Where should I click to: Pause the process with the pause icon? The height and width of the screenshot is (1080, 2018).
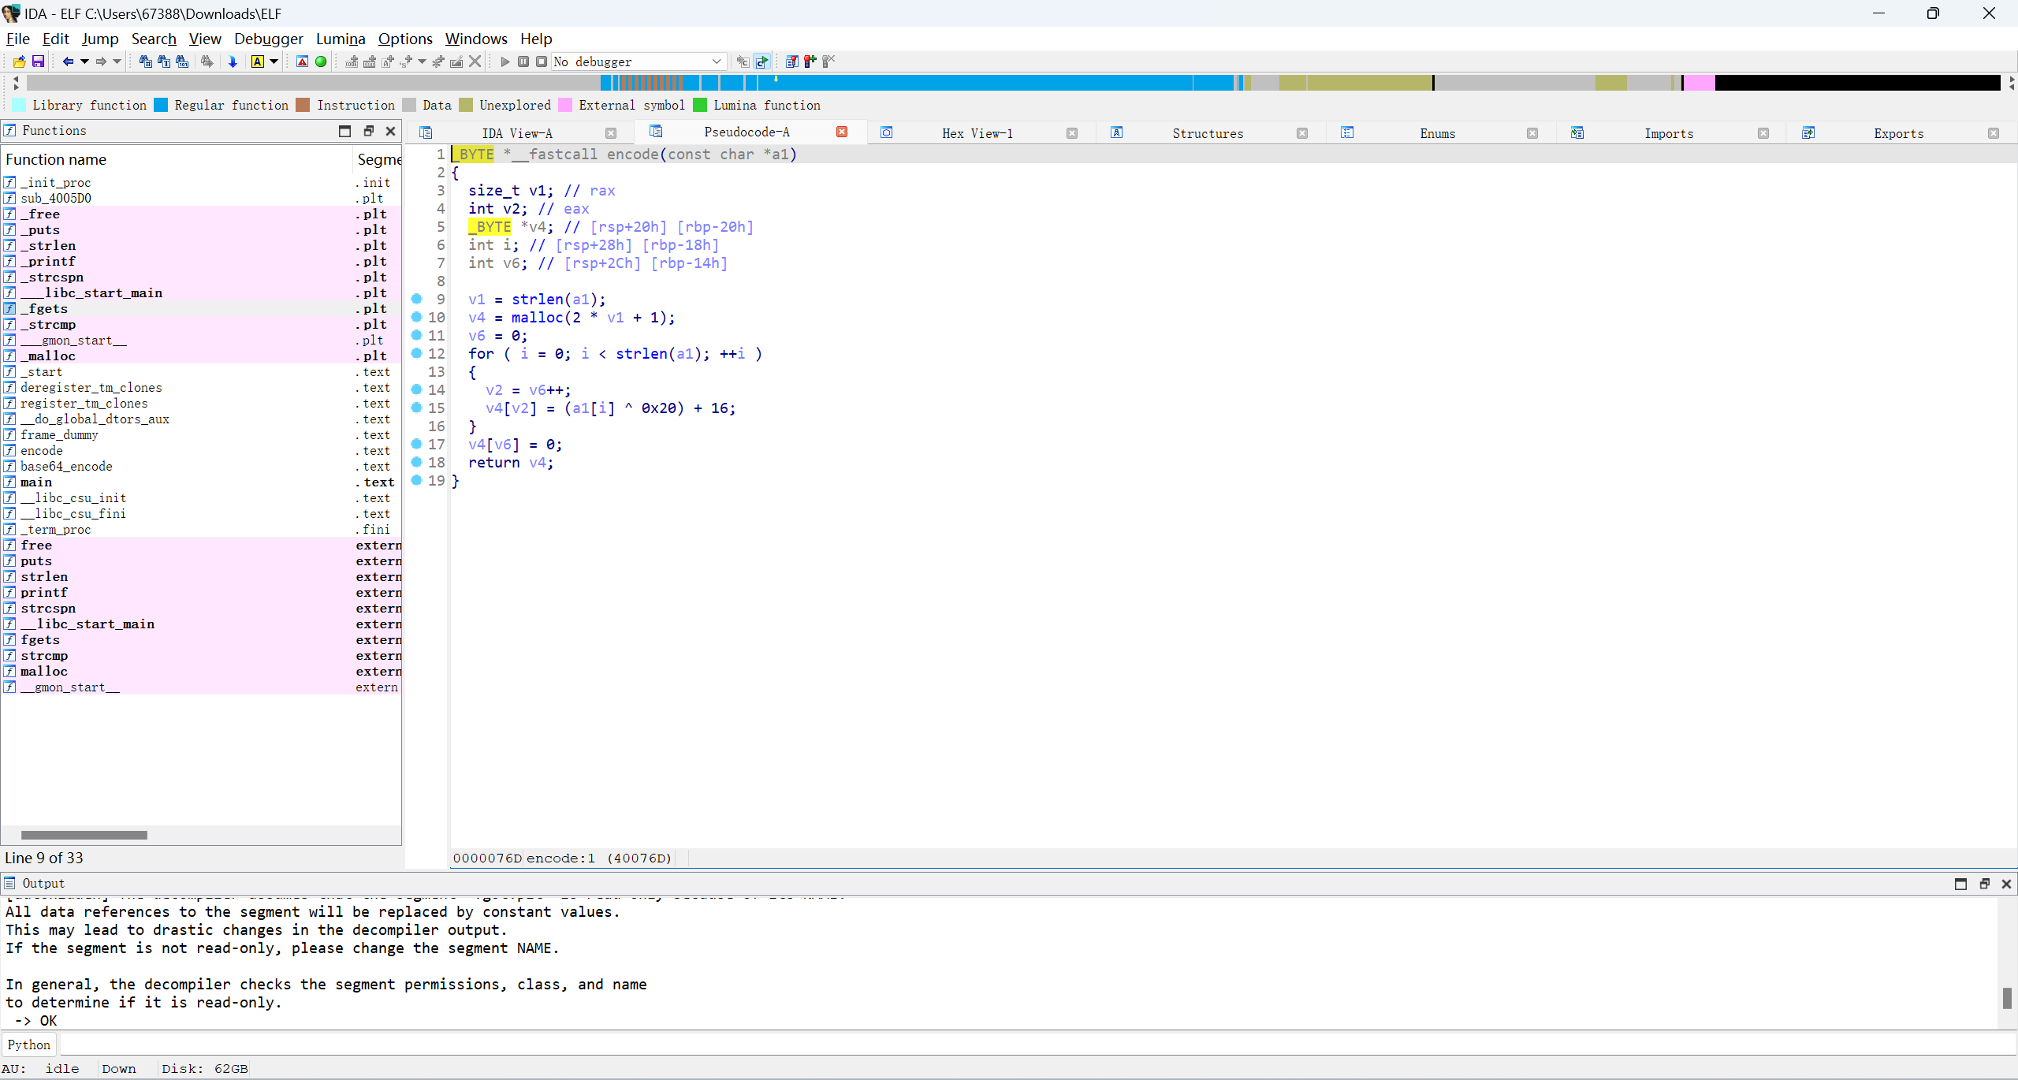point(523,61)
